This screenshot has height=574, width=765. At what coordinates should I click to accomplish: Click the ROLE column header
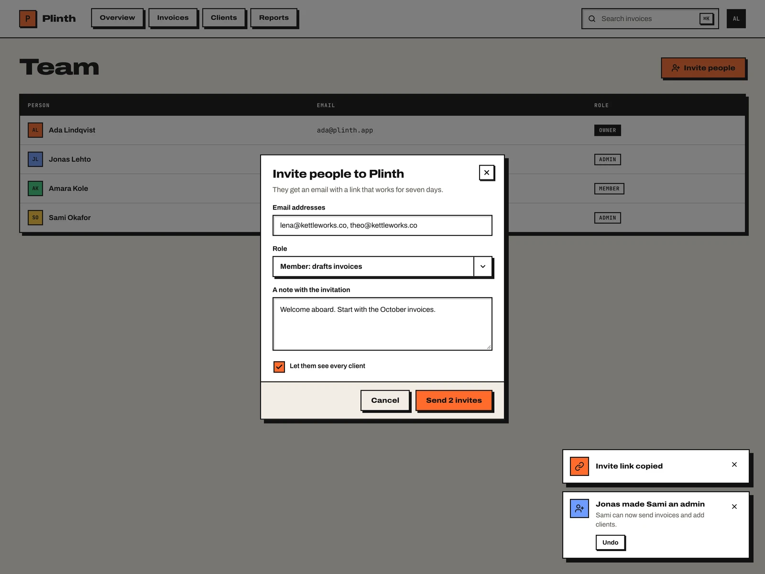[x=601, y=105]
